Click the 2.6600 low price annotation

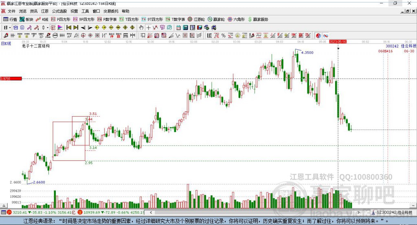[39, 182]
